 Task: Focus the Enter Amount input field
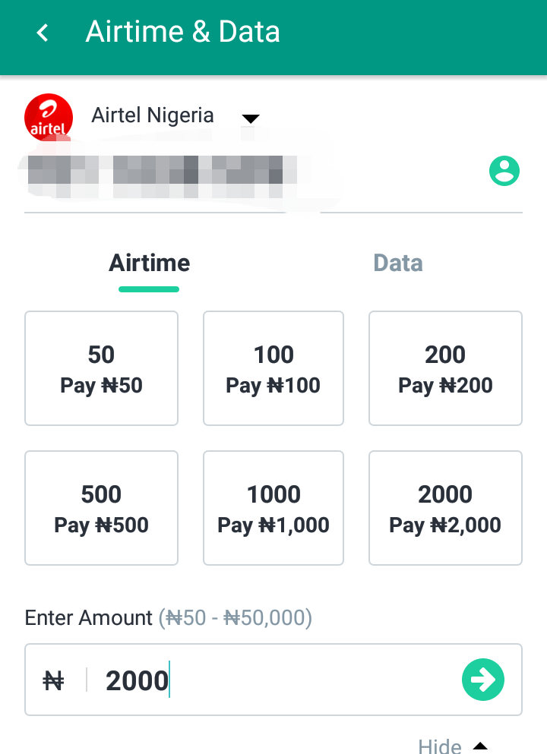pos(273,680)
